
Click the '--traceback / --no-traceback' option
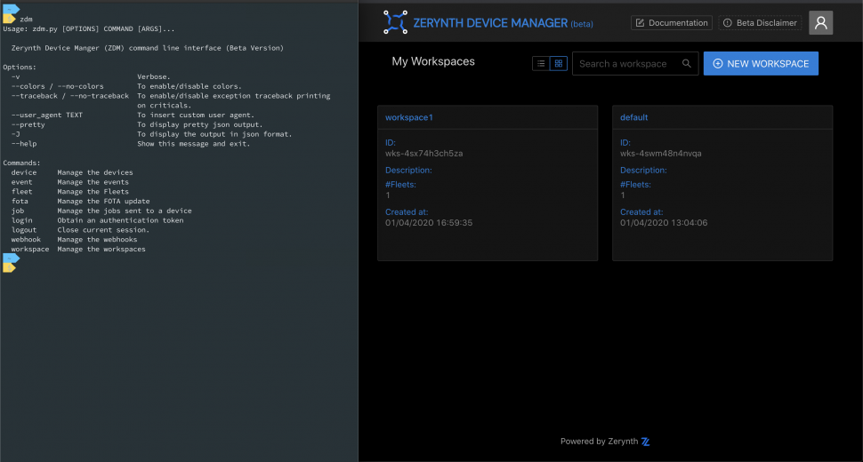[70, 96]
